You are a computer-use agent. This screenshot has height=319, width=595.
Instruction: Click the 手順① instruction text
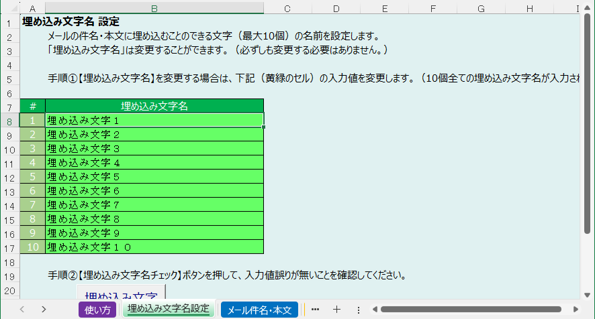pos(314,78)
